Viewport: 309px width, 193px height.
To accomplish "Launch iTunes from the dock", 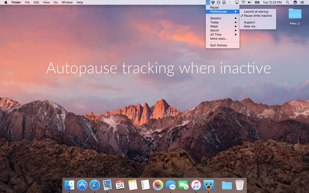I will click(196, 185).
